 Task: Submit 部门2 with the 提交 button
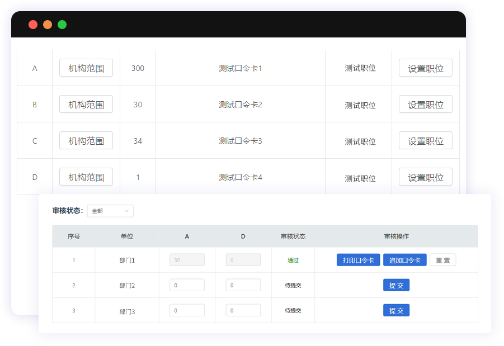[x=396, y=285]
